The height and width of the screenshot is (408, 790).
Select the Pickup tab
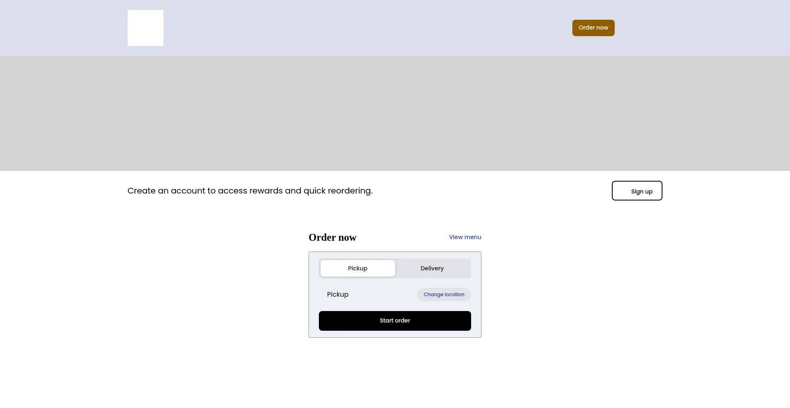click(358, 268)
